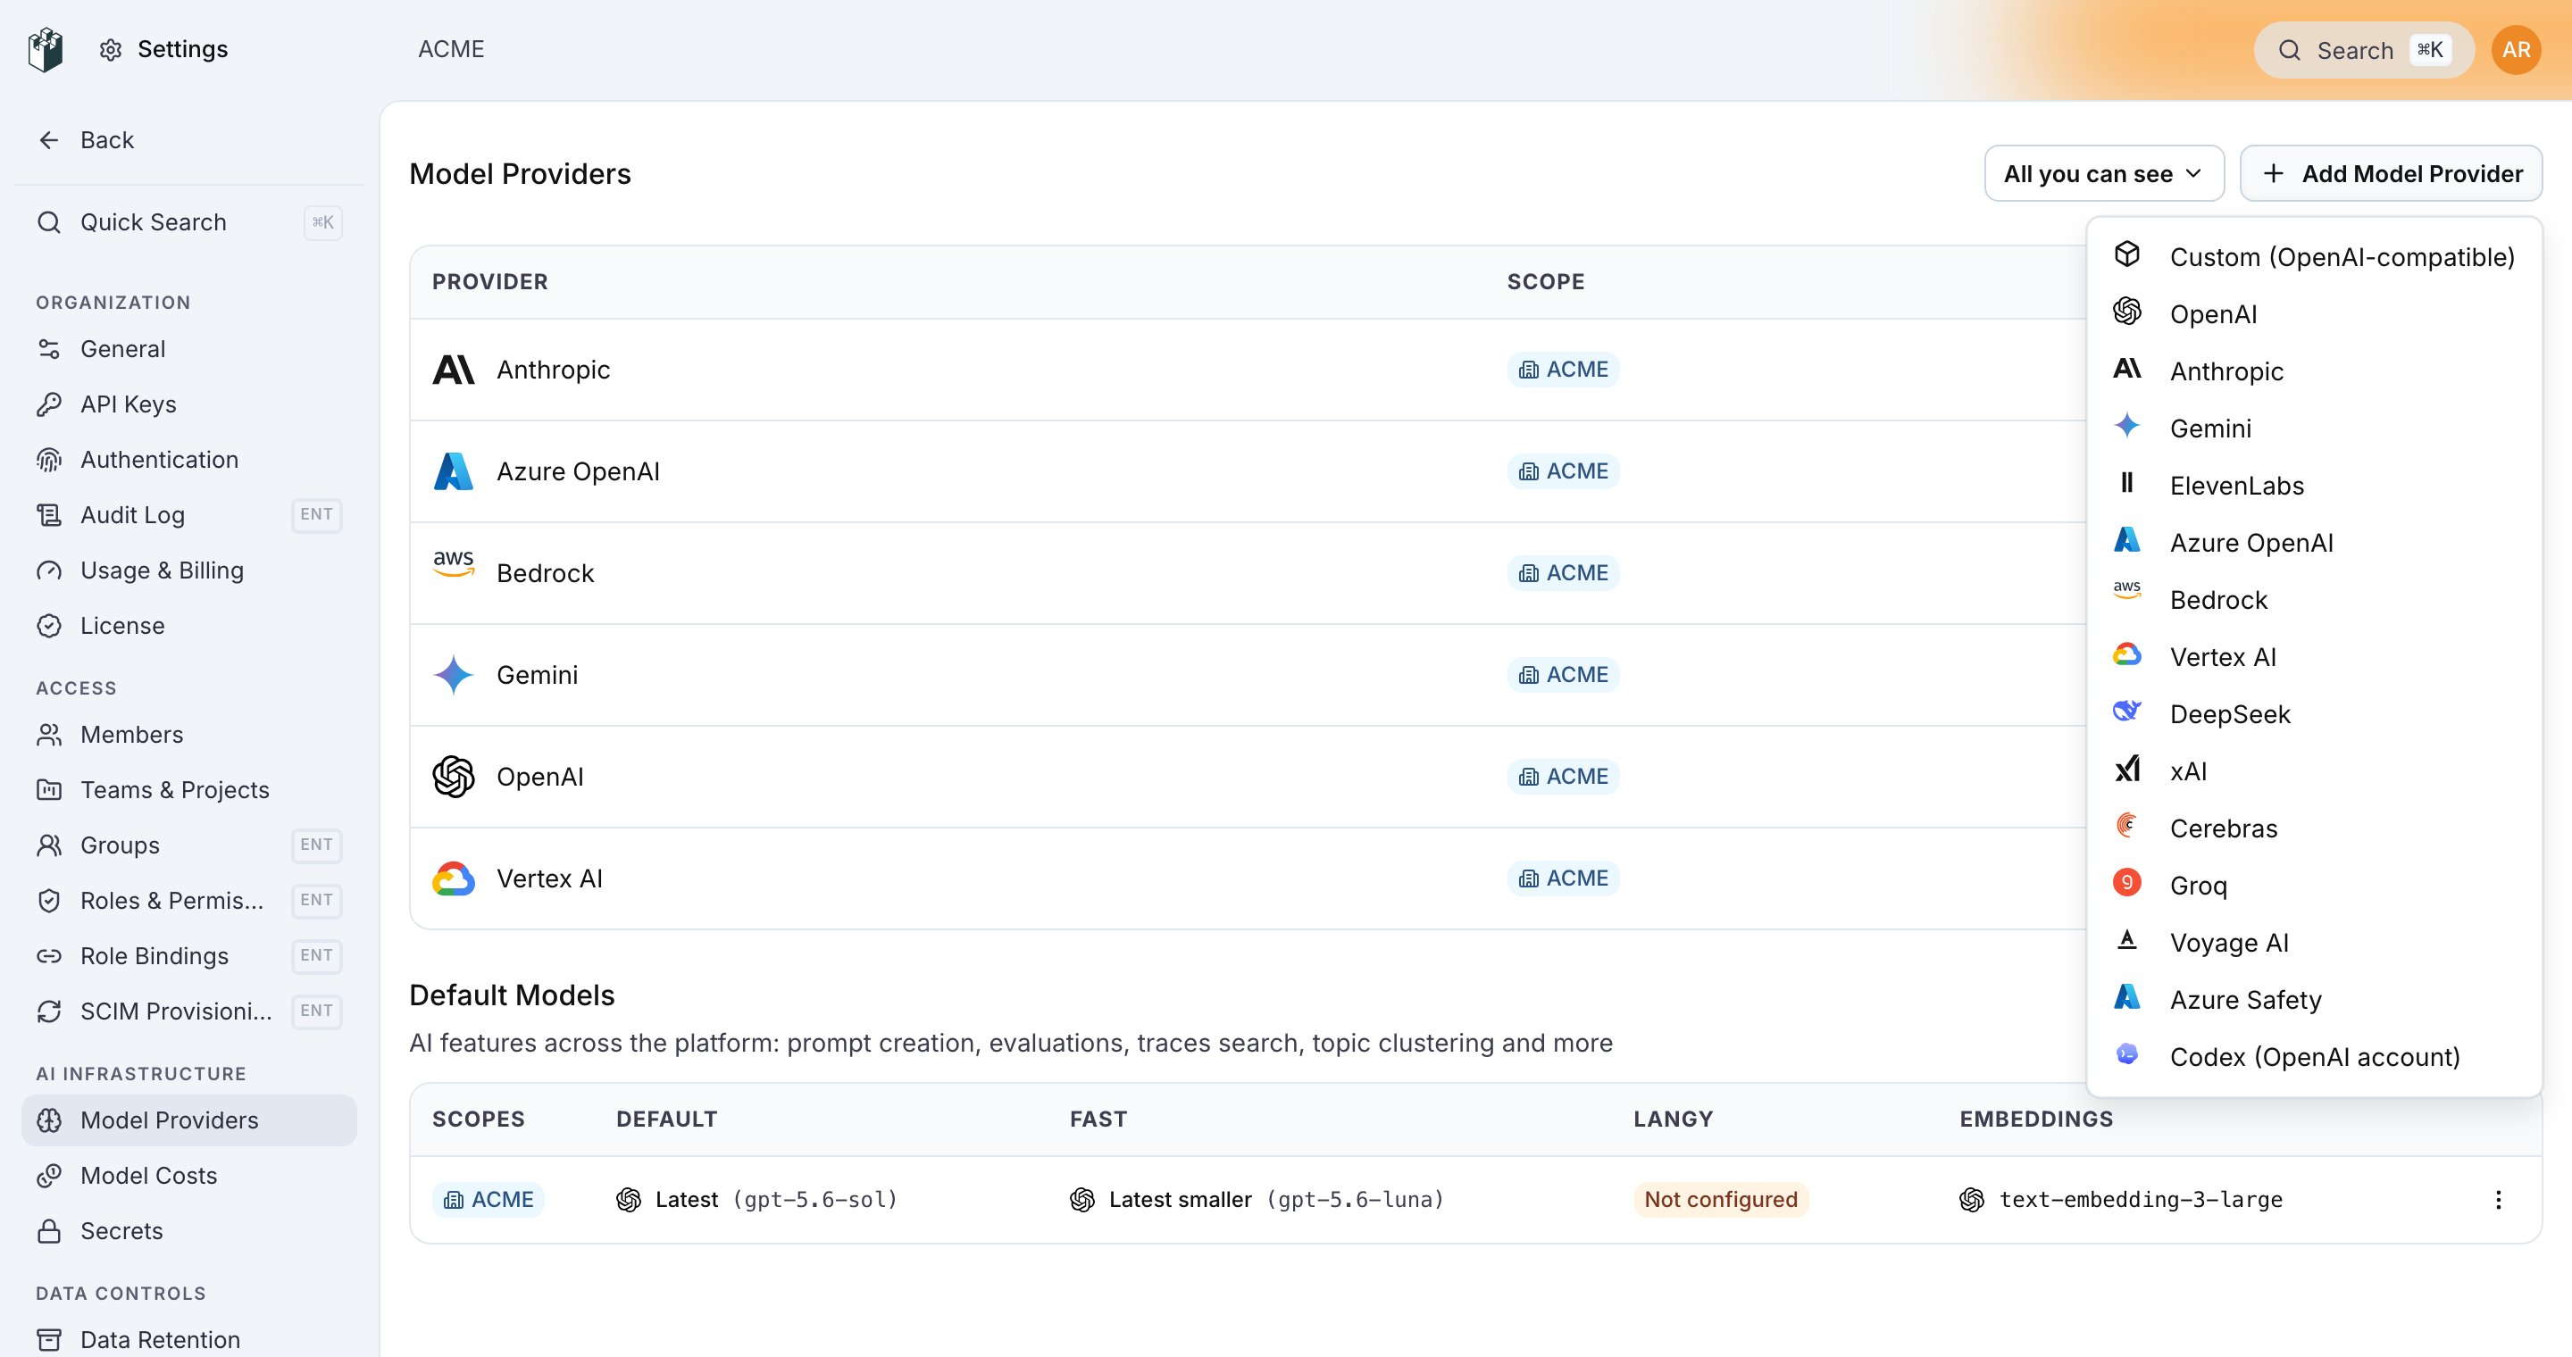Image resolution: width=2572 pixels, height=1357 pixels.
Task: Click the Codex (OpenAI account) icon in menu
Action: coord(2126,1053)
